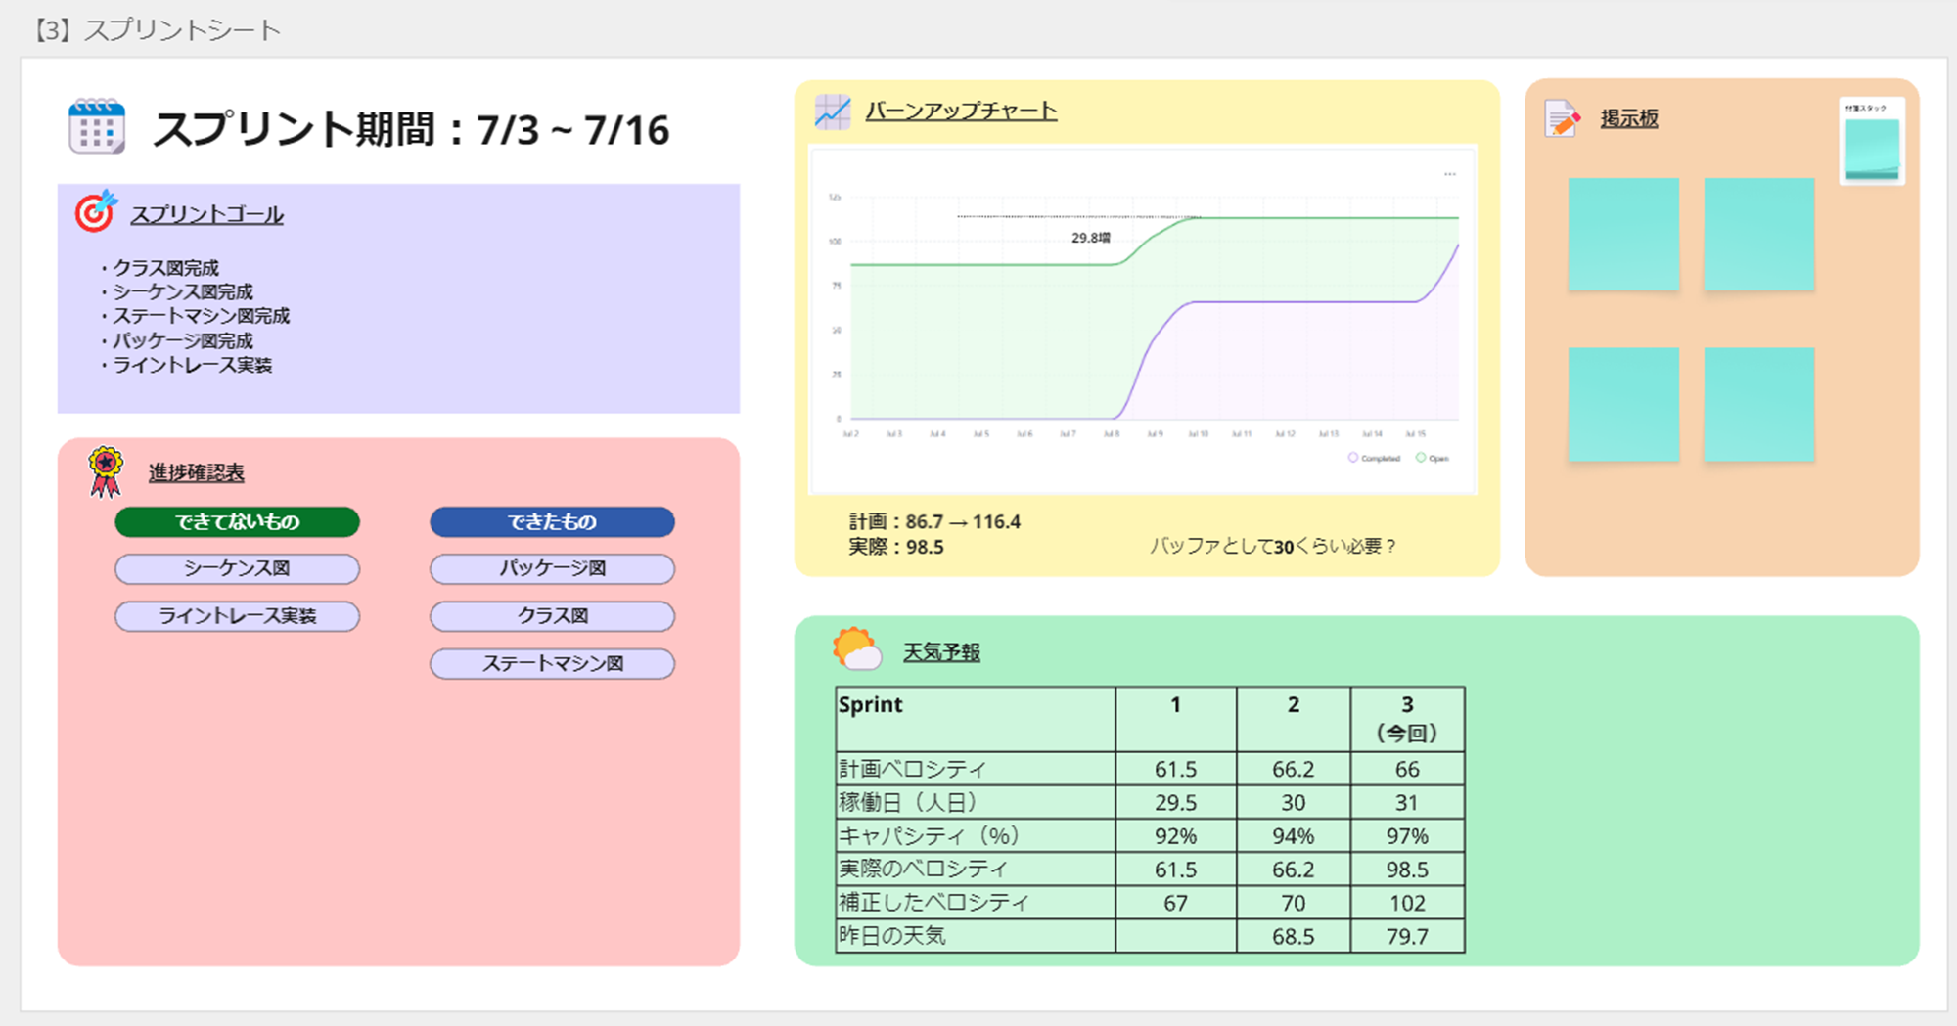Click the frame title 【3】スプリントシート
1957x1026 pixels.
(x=157, y=30)
